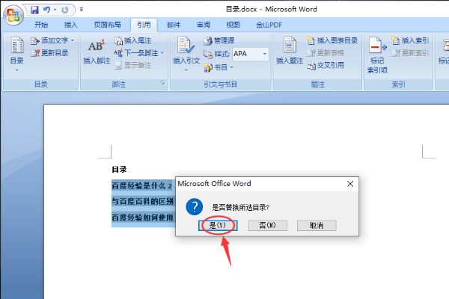Open the 目录 table of contents gallery

17,55
